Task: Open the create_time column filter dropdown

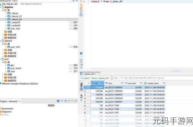Action: coord(164,83)
